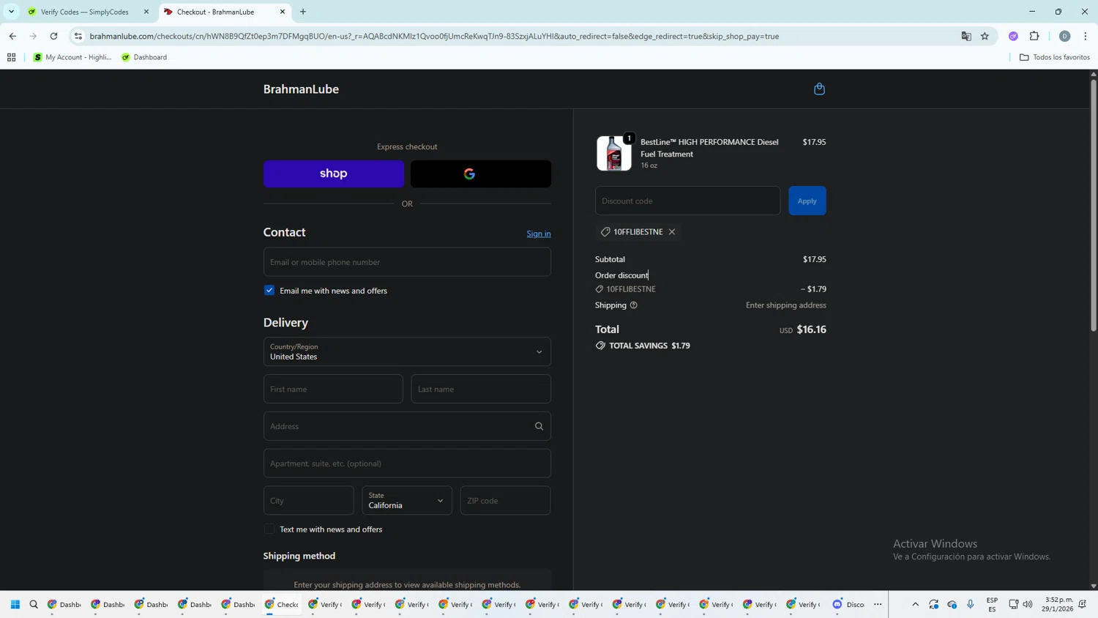Viewport: 1098px width, 618px height.
Task: Click the Order discount label
Action: tap(621, 275)
